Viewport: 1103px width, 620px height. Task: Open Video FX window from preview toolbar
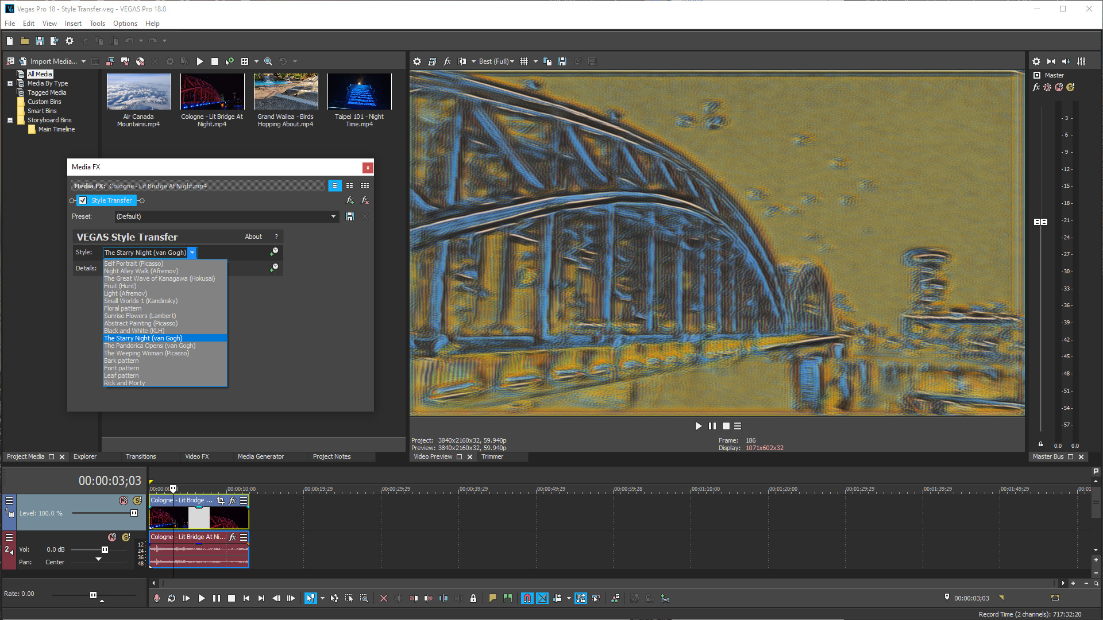[x=447, y=61]
